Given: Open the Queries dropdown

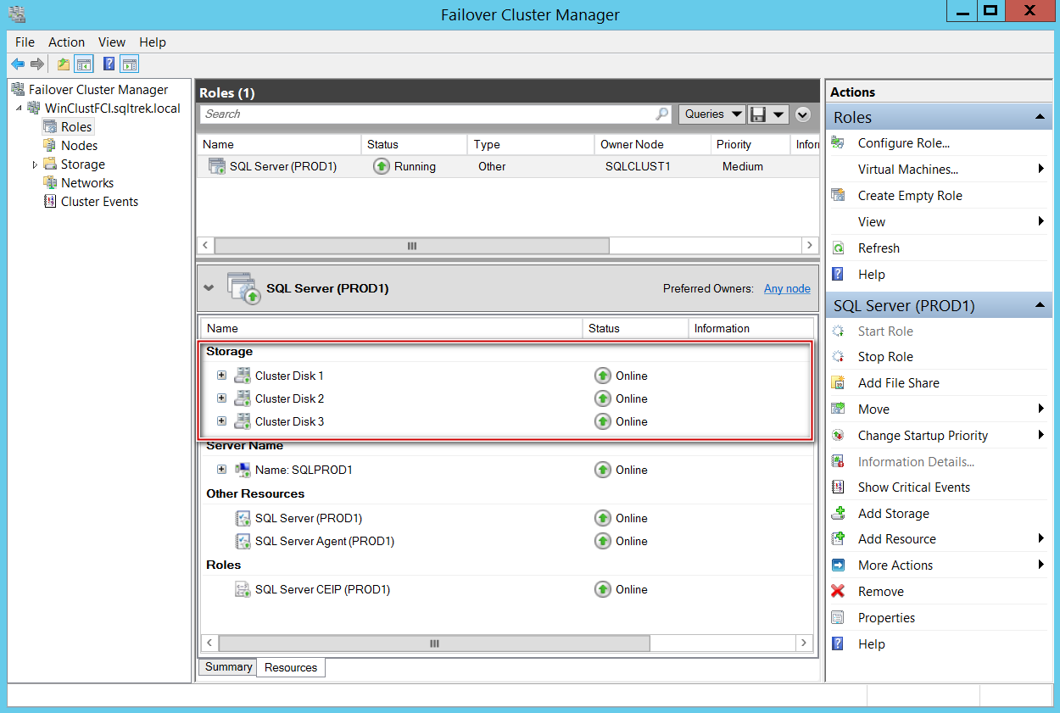Looking at the screenshot, I should tap(711, 114).
